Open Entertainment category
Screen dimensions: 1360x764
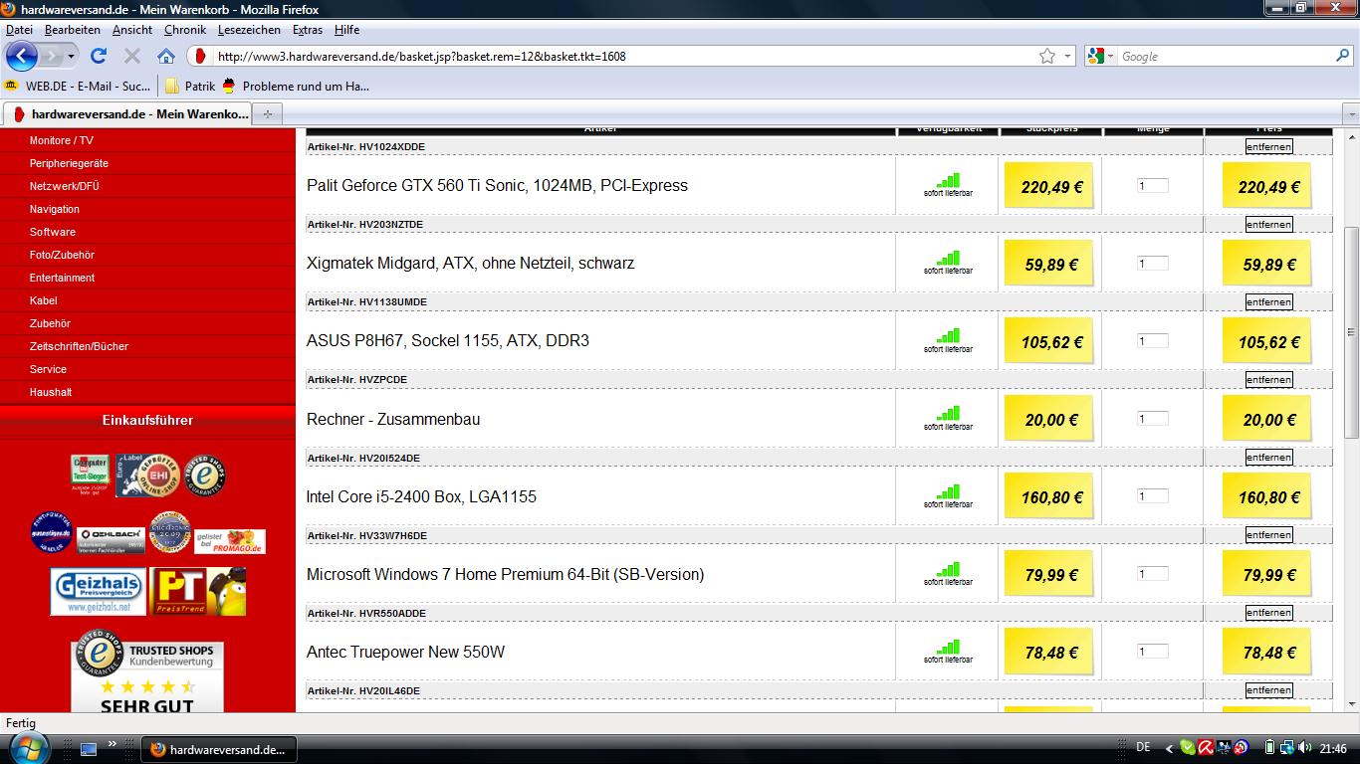click(x=62, y=278)
